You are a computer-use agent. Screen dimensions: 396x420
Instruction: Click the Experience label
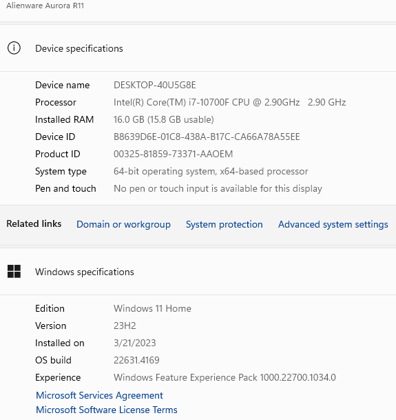(58, 377)
